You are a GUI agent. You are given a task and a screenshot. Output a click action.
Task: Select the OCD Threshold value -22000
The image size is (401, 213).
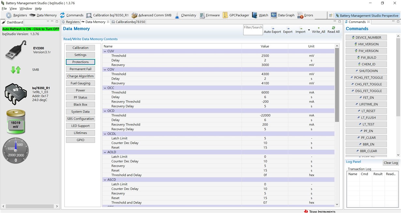pos(265,115)
